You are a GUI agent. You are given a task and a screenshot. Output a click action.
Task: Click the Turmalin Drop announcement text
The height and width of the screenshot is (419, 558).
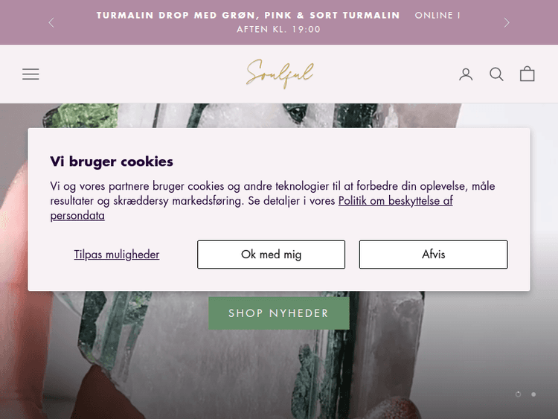coord(248,16)
